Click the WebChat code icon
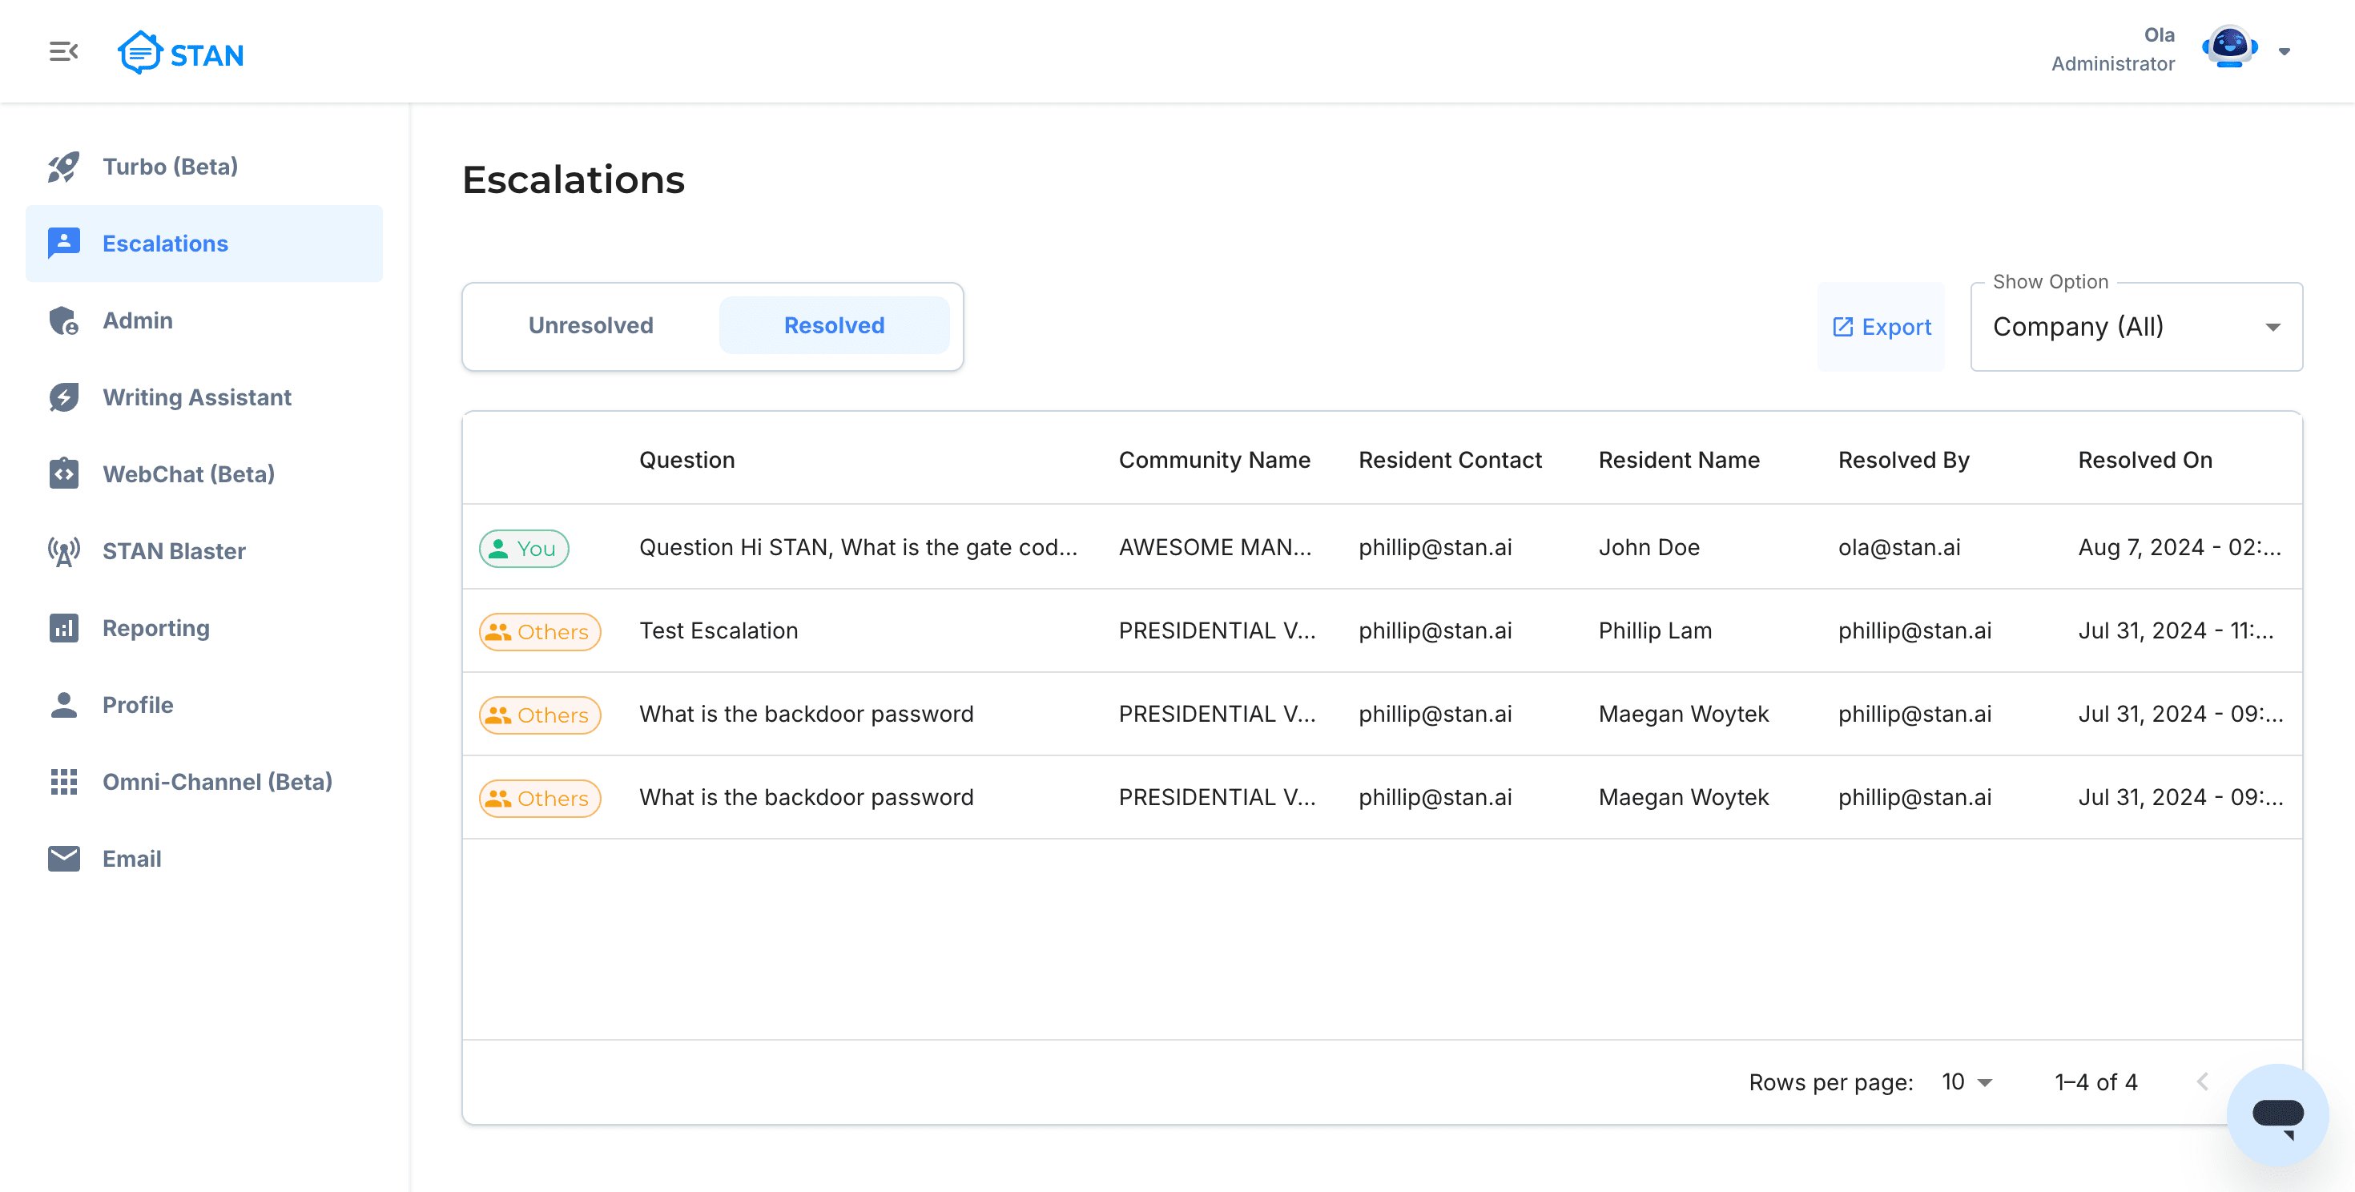This screenshot has height=1192, width=2355. coord(63,473)
